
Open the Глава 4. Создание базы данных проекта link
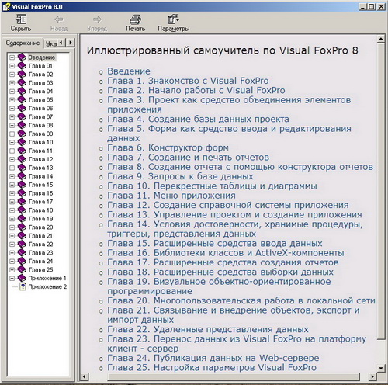[198, 119]
